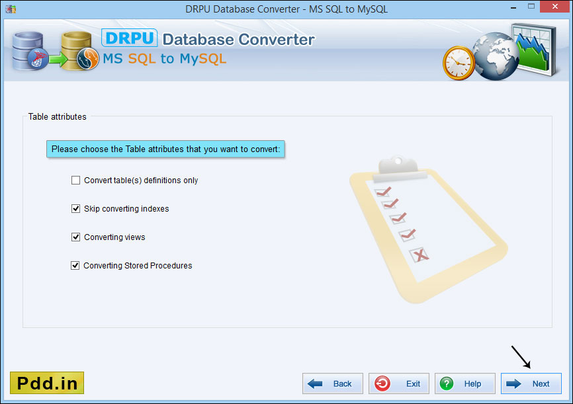573x404 pixels.
Task: Click the Back button
Action: point(333,384)
